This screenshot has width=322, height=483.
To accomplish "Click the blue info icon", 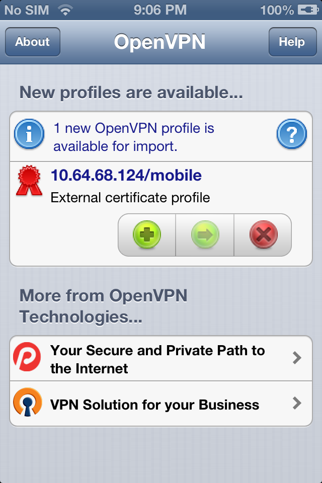I will (29, 133).
